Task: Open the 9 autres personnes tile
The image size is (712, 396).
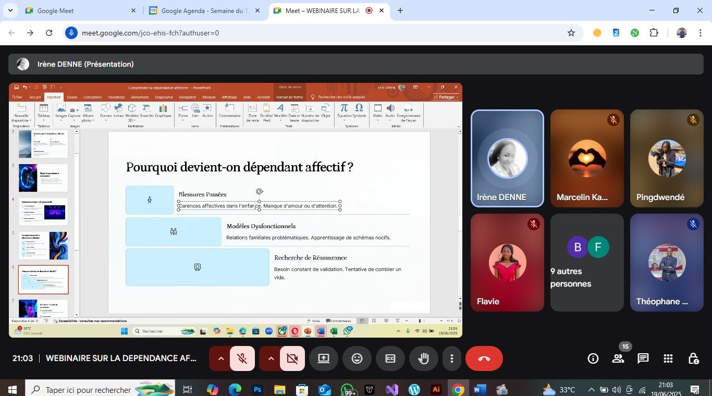Action: click(587, 263)
